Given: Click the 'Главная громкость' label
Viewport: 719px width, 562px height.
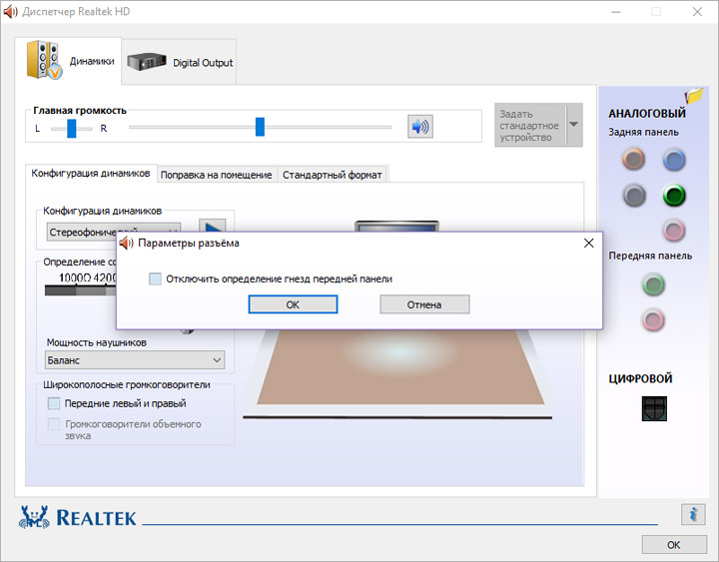Looking at the screenshot, I should [80, 111].
